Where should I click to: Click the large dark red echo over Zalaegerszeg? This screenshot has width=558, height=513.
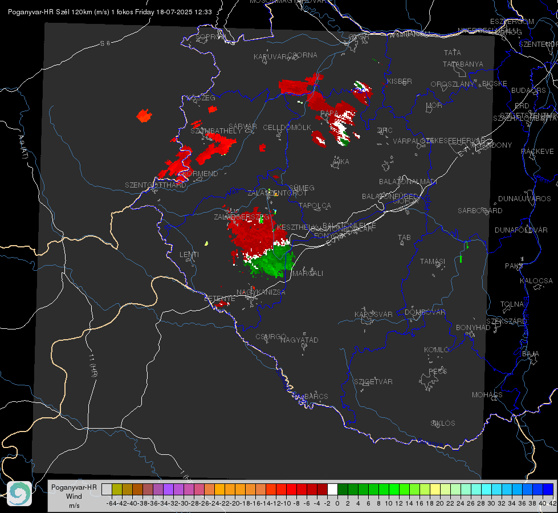click(x=255, y=232)
